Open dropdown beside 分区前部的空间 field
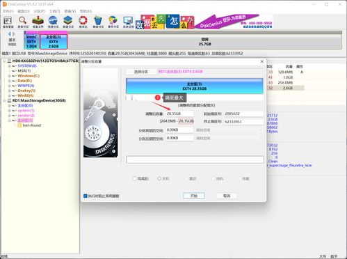This screenshot has width=347, height=259. pos(261,130)
